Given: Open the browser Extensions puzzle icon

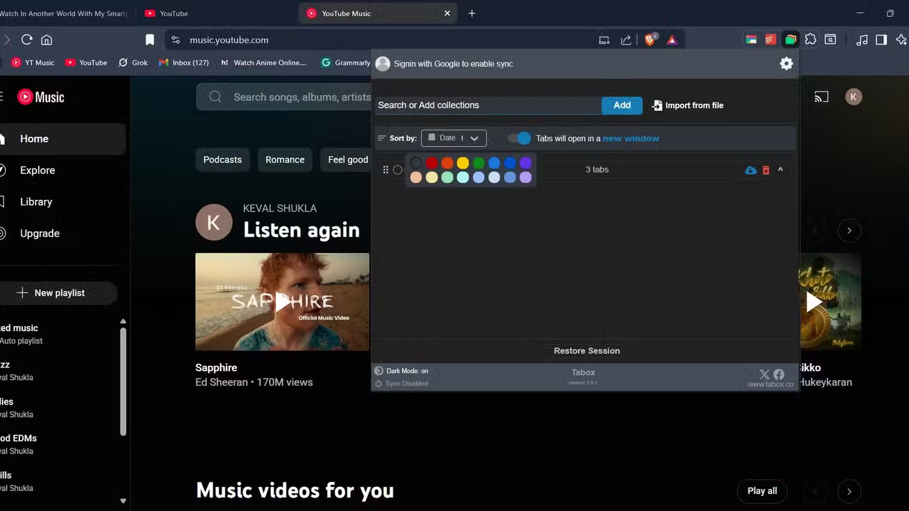Looking at the screenshot, I should pyautogui.click(x=811, y=39).
